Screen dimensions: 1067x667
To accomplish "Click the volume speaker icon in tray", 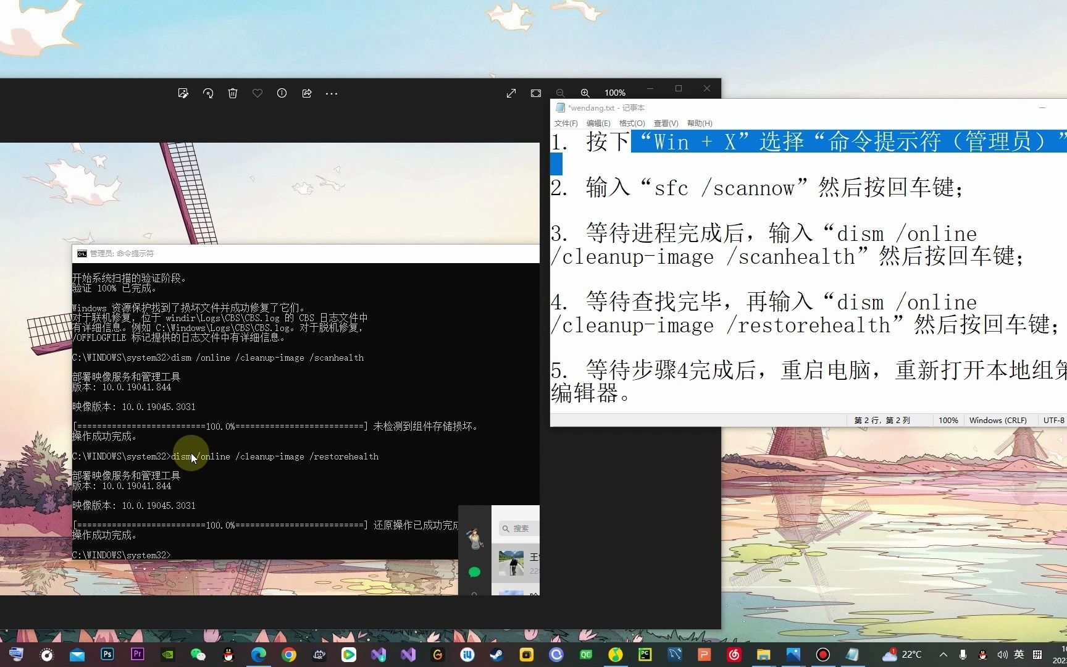I will pyautogui.click(x=1002, y=655).
